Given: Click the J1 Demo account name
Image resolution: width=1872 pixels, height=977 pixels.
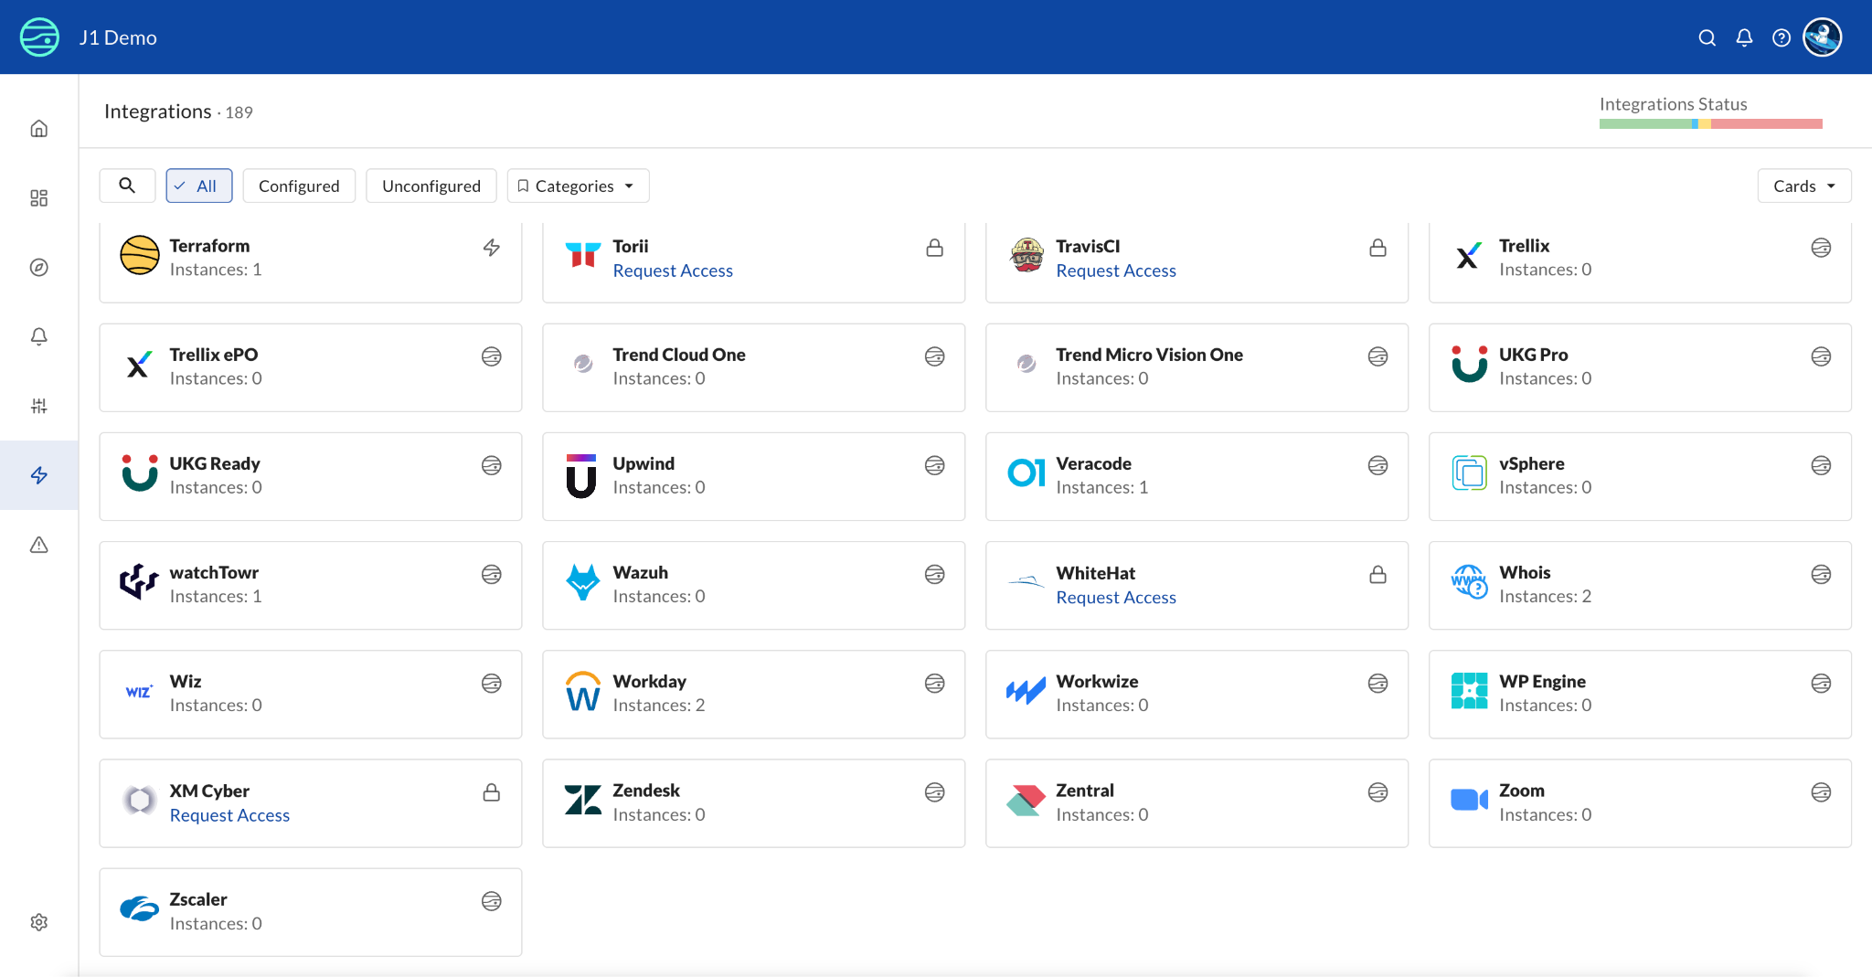Looking at the screenshot, I should [118, 37].
